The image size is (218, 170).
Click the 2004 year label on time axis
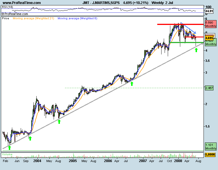tap(37, 161)
